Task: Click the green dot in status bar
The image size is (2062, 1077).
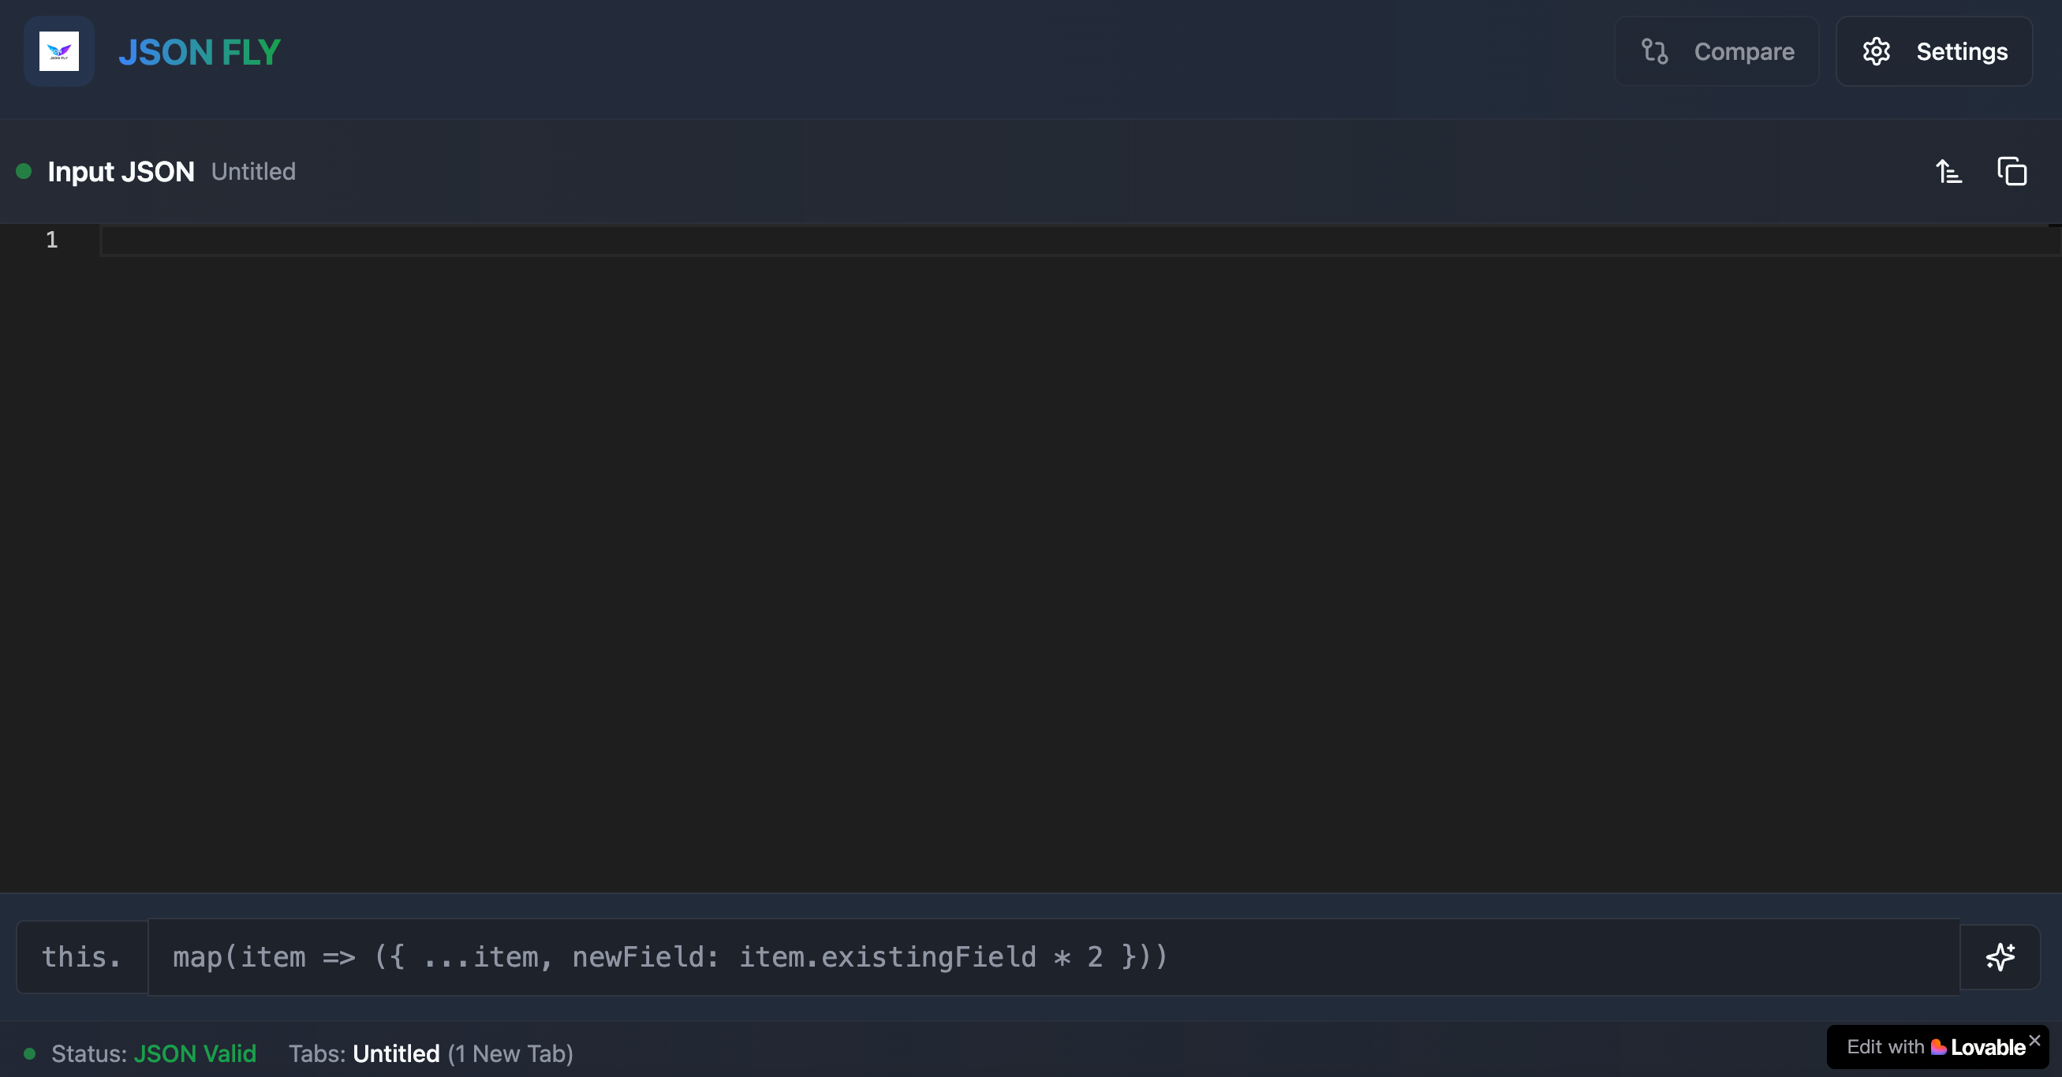Action: tap(30, 1054)
